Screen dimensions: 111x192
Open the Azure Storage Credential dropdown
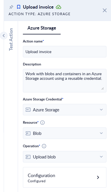click(65, 110)
